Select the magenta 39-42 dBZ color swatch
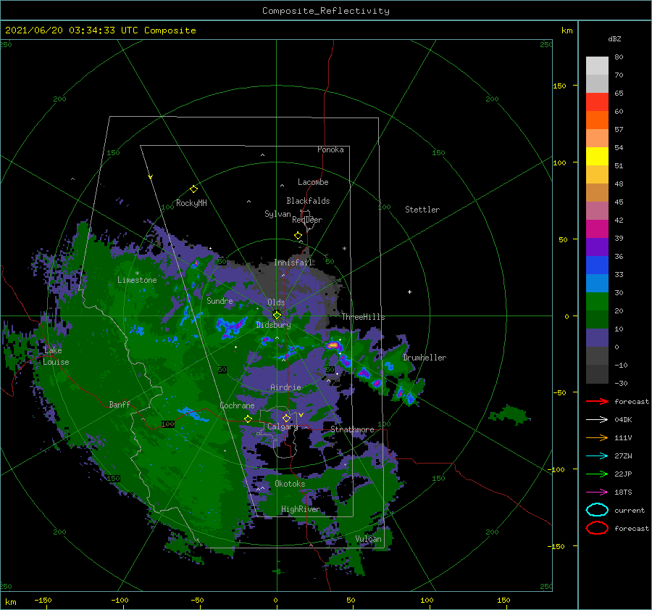652x610 pixels. (597, 229)
